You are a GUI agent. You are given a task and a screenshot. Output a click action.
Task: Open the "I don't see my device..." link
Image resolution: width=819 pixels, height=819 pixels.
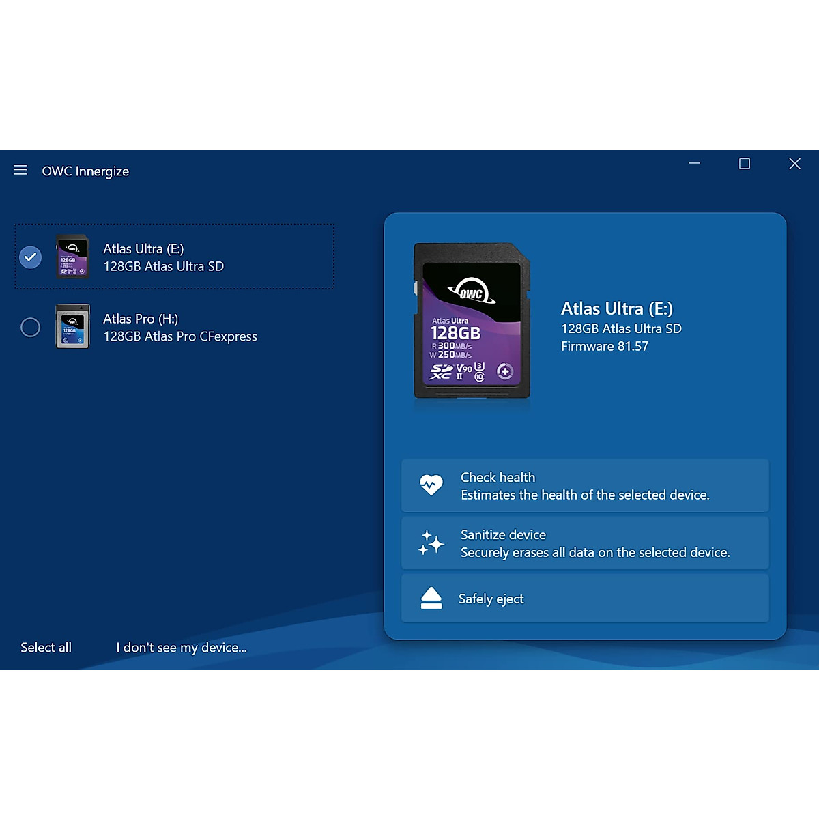pos(182,648)
